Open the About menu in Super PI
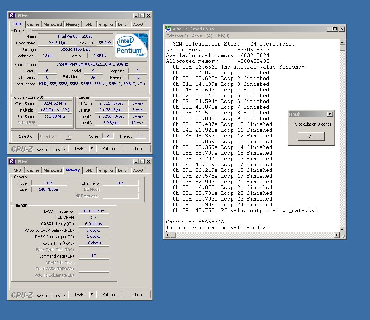The width and height of the screenshot is (370, 320). (202, 36)
